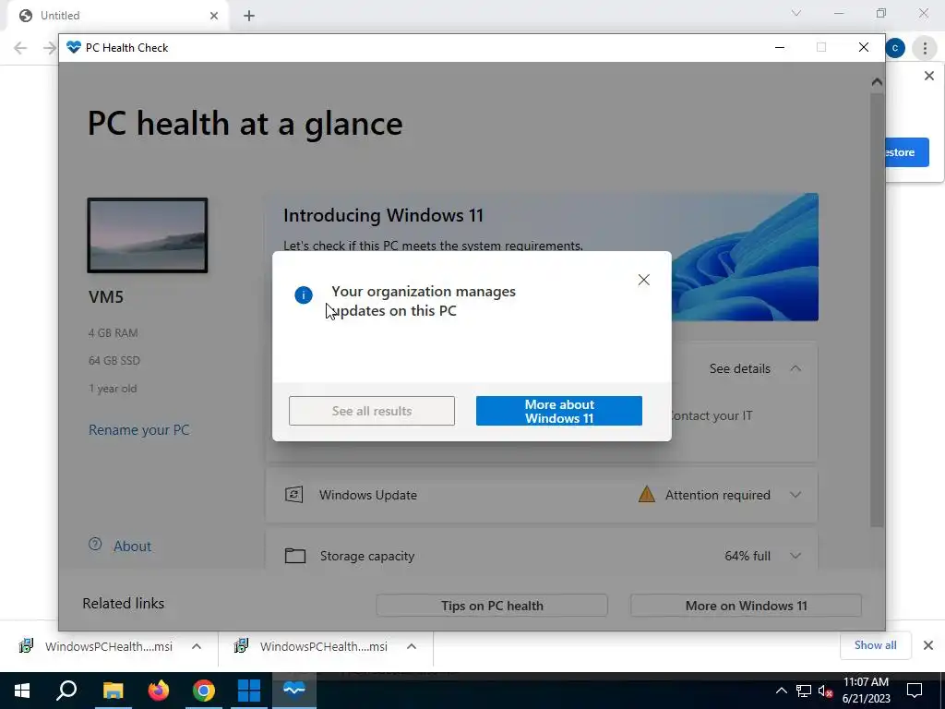Image resolution: width=945 pixels, height=709 pixels.
Task: Open Chrome tab search dropdown arrow
Action: click(x=796, y=13)
